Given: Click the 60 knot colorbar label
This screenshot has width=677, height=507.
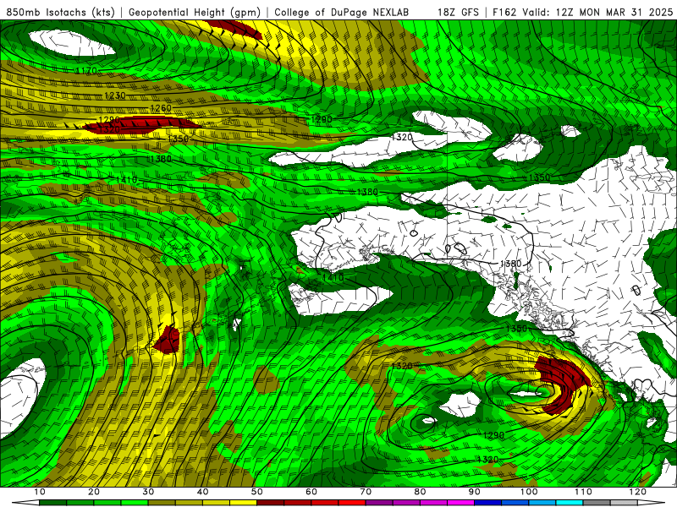Looking at the screenshot, I should (x=311, y=492).
